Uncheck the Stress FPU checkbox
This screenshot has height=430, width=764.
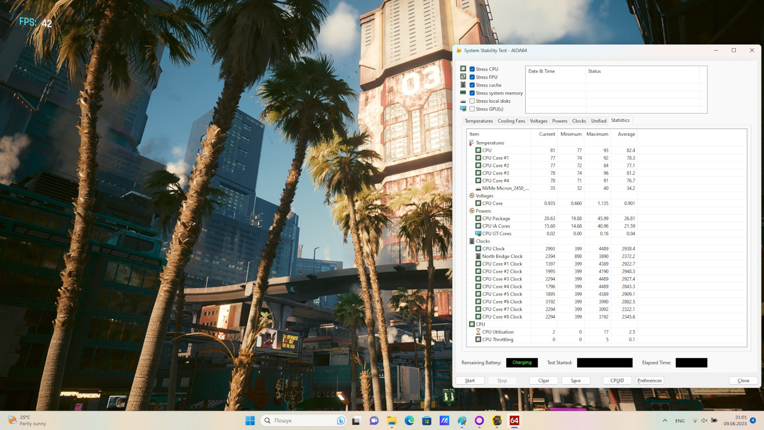[x=472, y=77]
